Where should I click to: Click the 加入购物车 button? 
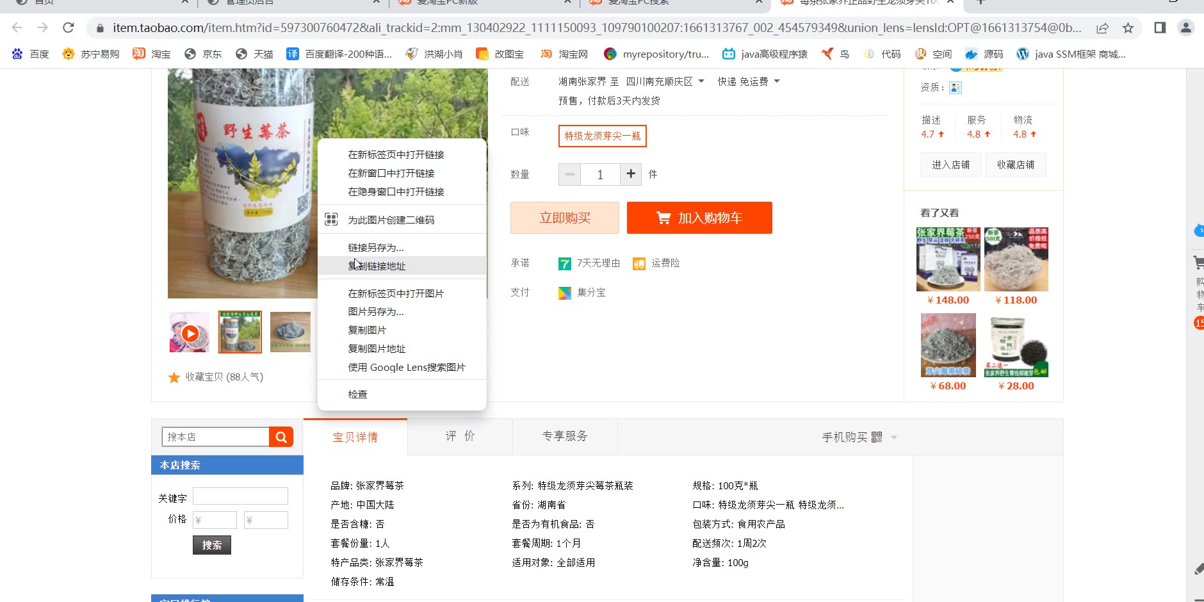[x=699, y=218]
